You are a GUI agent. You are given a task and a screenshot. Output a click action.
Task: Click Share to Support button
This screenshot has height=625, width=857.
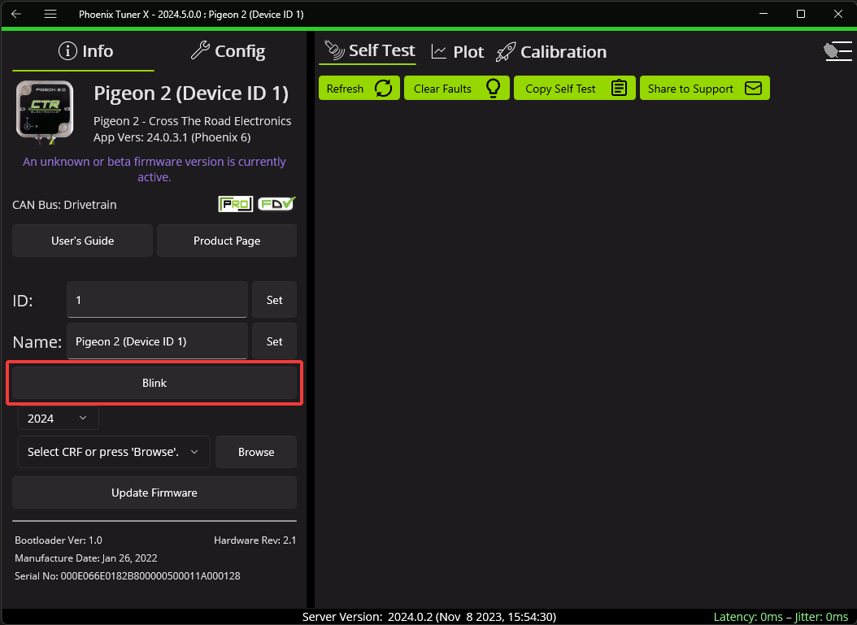[704, 88]
